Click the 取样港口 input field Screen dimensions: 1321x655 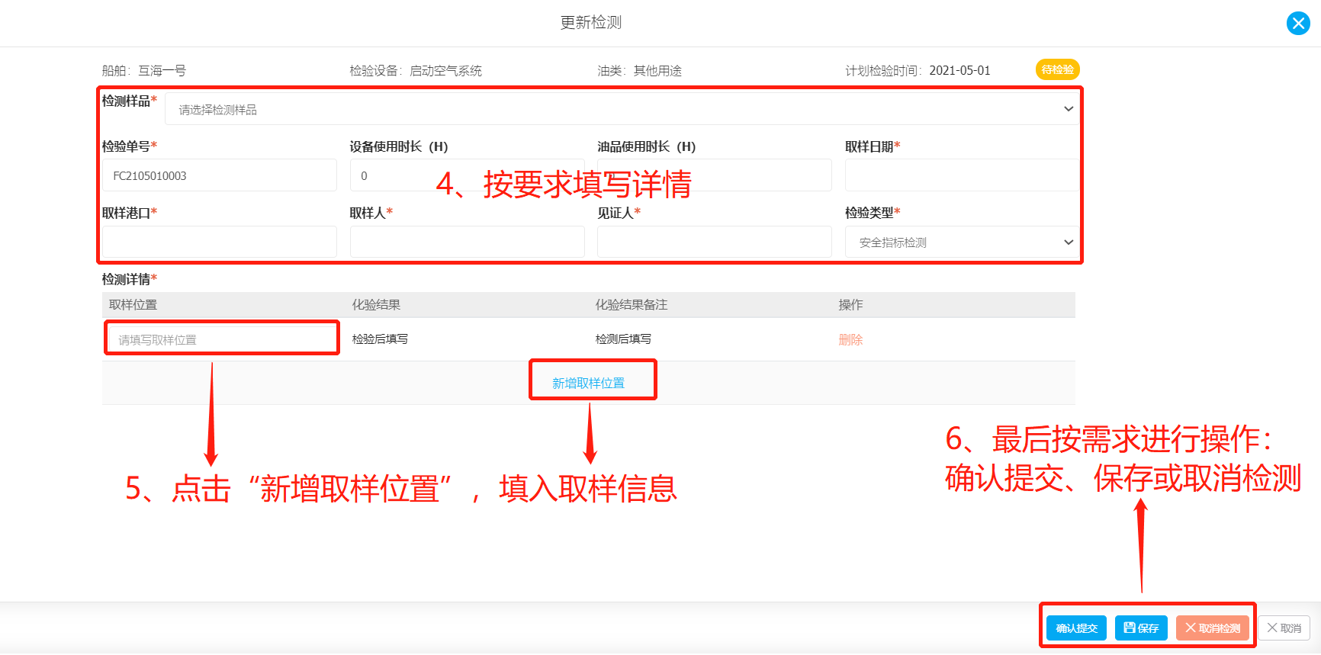[x=220, y=242]
